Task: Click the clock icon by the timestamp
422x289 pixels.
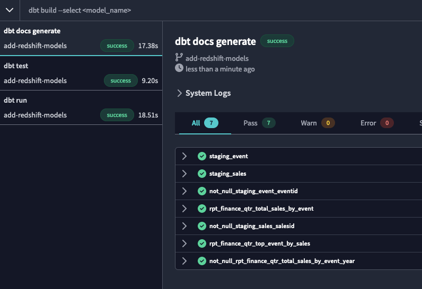Action: 179,68
